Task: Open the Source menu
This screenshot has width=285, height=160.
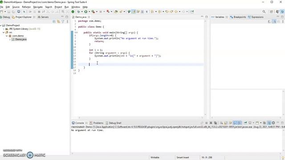Action: 16,7
